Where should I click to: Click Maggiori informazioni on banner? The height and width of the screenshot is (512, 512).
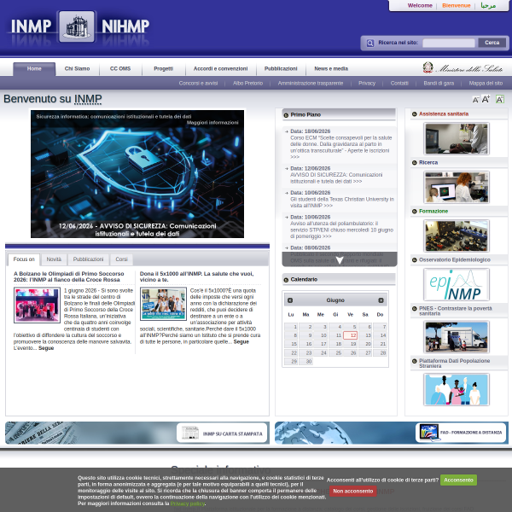[212, 123]
